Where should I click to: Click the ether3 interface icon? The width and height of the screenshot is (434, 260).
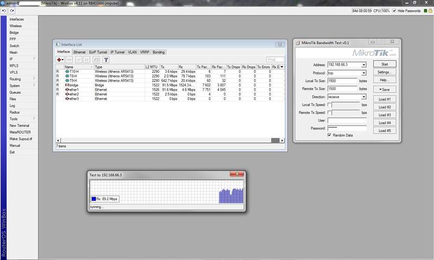(67, 99)
